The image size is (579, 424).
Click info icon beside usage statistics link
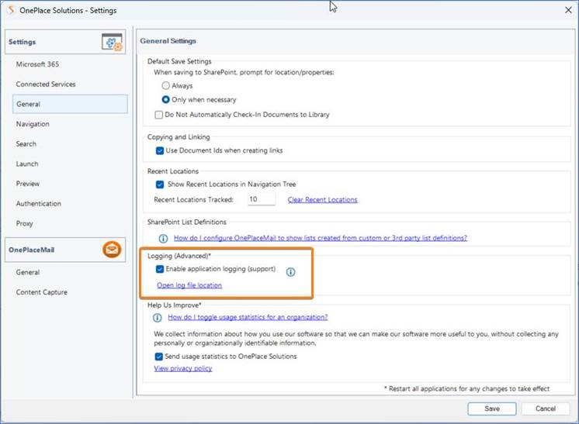(158, 318)
